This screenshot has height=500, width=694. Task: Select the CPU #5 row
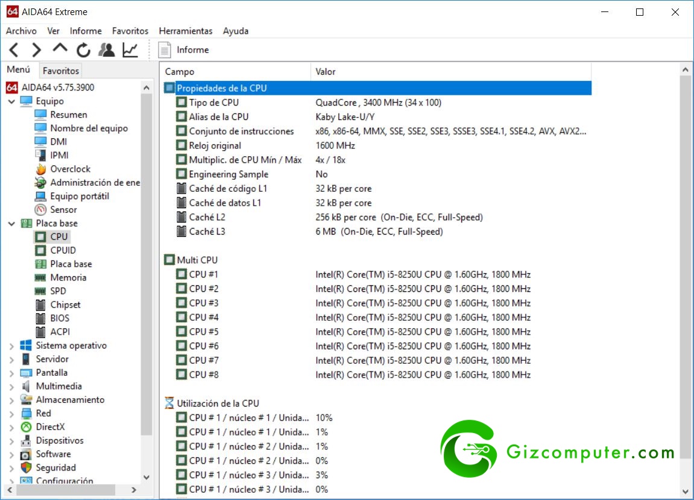[x=377, y=332]
